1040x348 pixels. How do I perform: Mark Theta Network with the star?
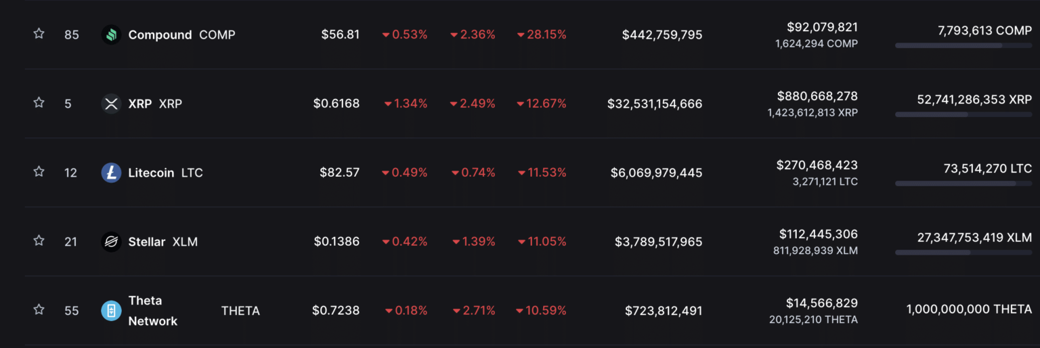click(39, 310)
